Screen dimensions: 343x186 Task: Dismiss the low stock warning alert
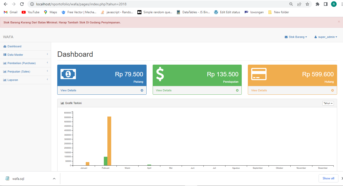pyautogui.click(x=339, y=22)
